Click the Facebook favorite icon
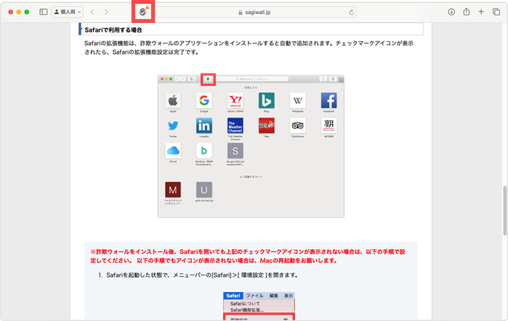The image size is (508, 321). coord(328,100)
